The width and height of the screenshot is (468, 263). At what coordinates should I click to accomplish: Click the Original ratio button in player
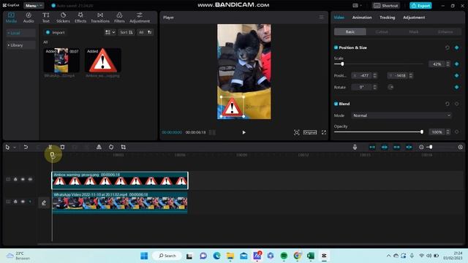click(x=310, y=132)
